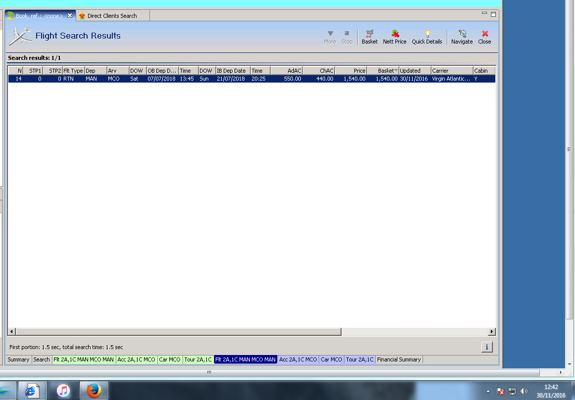
Task: Select the highlighted Flt 2A,1C MAN MCO MAN tab
Action: [245, 359]
